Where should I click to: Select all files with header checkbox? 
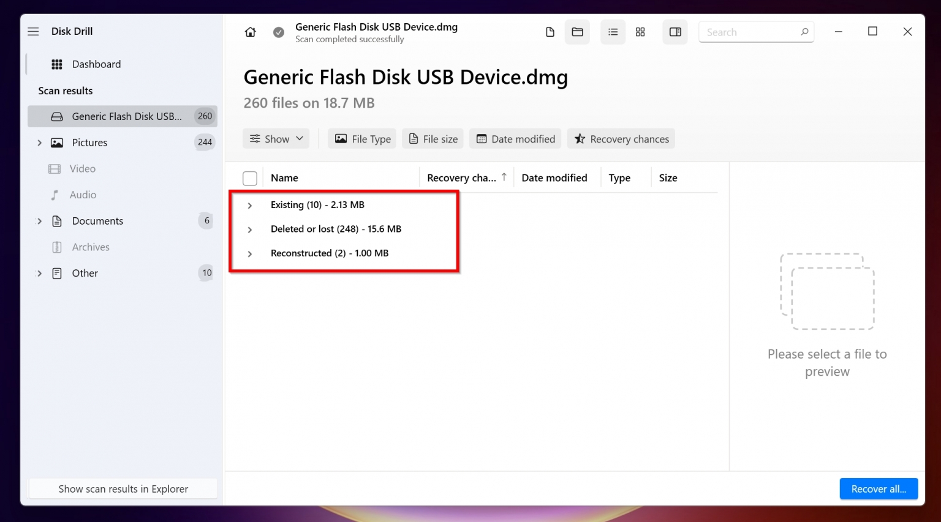pos(250,177)
